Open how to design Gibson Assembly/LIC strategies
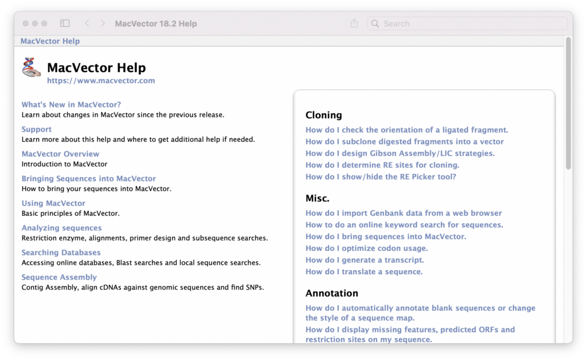 coord(400,153)
